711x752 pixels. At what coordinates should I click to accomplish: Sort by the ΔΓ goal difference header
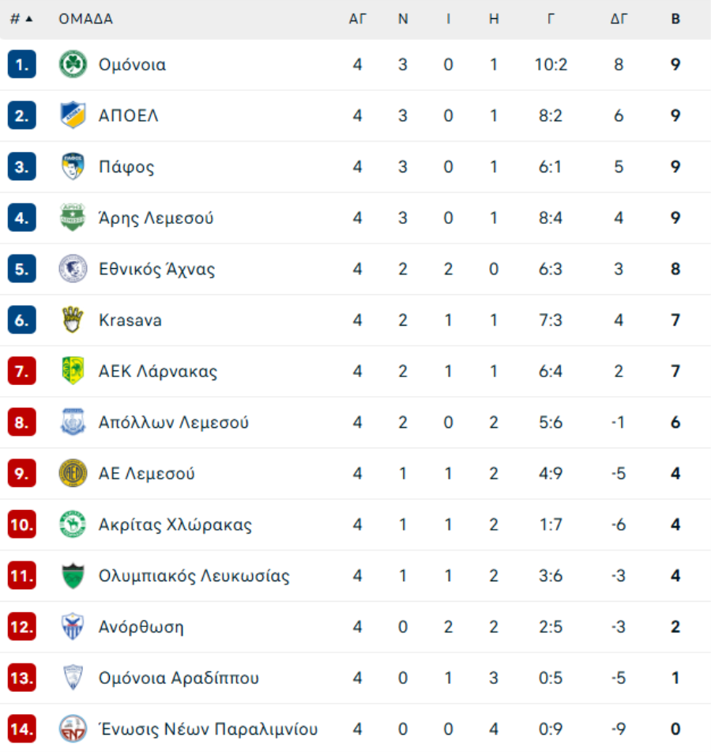click(619, 19)
